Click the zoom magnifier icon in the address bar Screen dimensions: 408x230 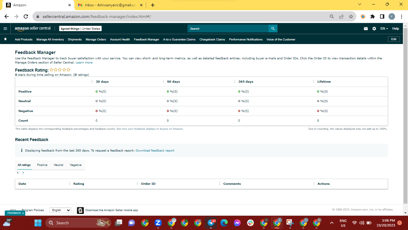(x=332, y=16)
